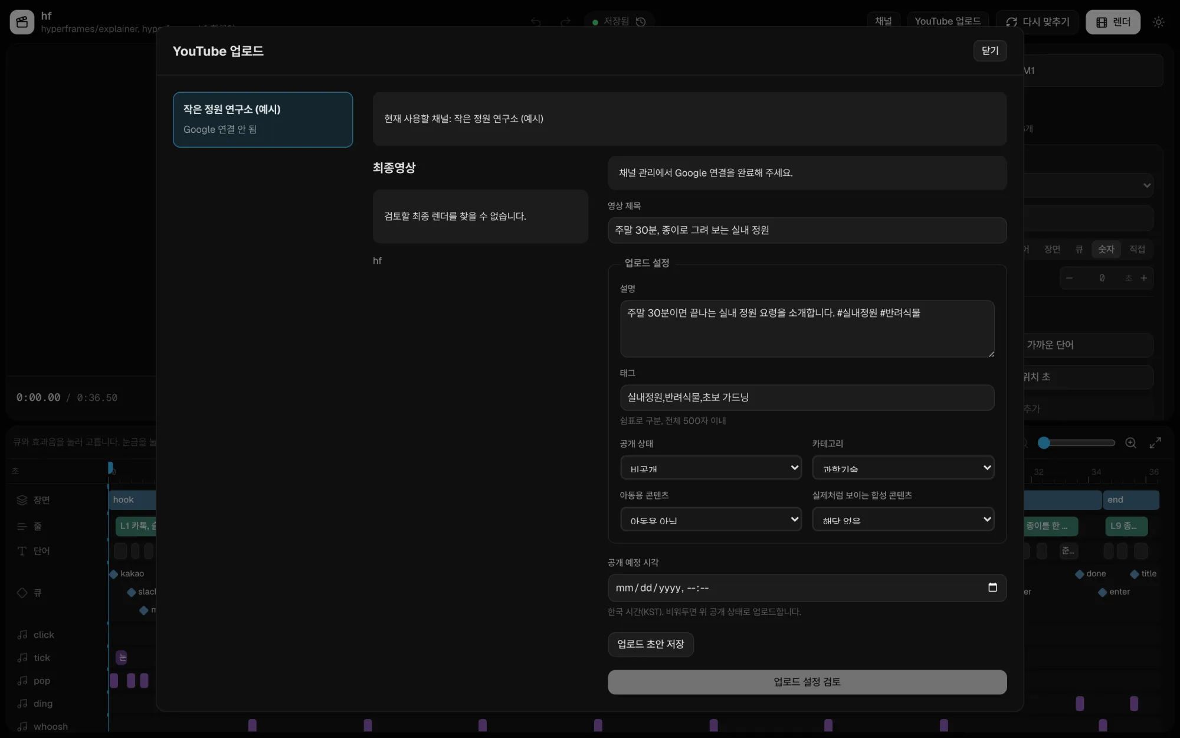Click the plus stepper icon beside 0 초
The image size is (1180, 738).
(x=1143, y=278)
